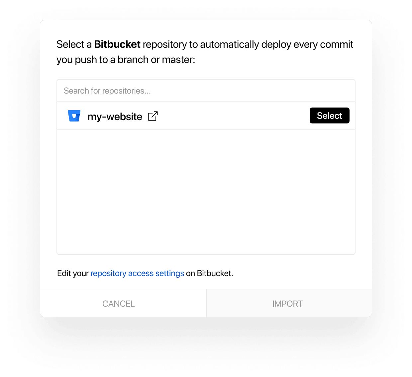The height and width of the screenshot is (377, 412).
Task: Open the repository access settings link
Action: tap(137, 273)
